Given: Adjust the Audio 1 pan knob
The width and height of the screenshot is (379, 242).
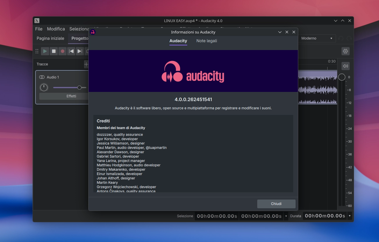Looking at the screenshot, I should click(x=44, y=87).
